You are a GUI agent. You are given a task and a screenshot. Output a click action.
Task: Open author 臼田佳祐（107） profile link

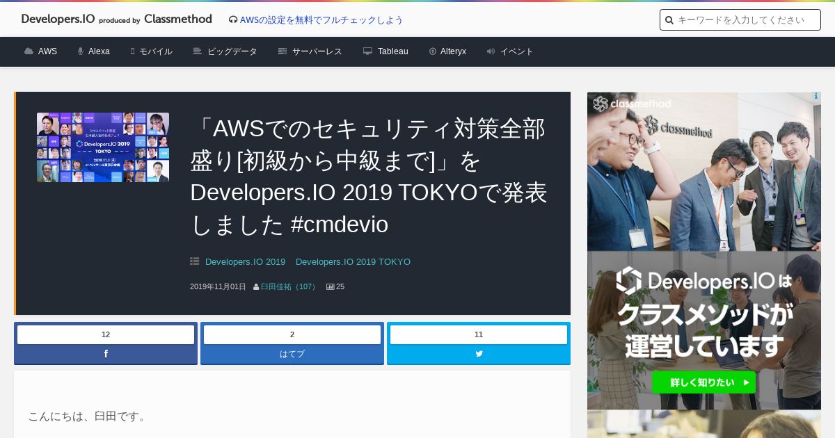[289, 286]
